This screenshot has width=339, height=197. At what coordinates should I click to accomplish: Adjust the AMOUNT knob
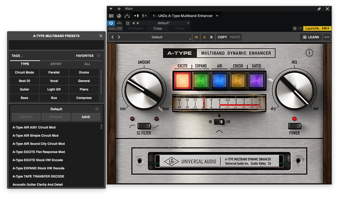tap(144, 90)
